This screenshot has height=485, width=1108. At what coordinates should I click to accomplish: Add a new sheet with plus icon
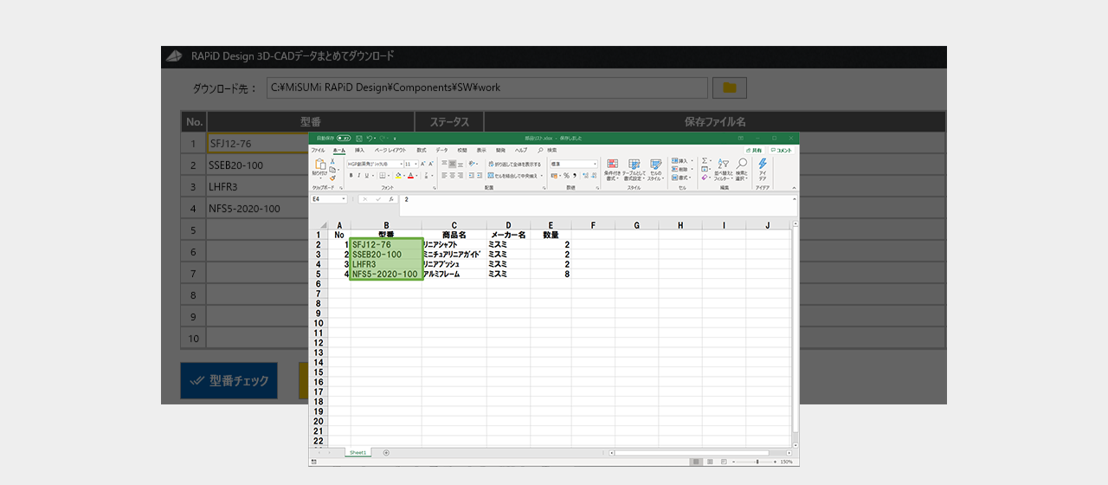[x=386, y=452]
